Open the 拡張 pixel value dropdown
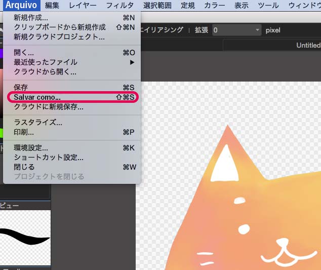This screenshot has height=270, width=321. pos(236,30)
